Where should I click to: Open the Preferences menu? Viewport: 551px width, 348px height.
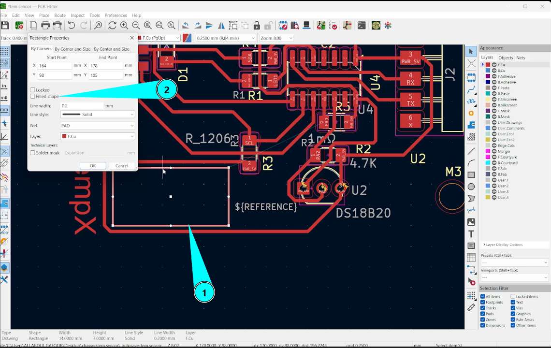116,15
